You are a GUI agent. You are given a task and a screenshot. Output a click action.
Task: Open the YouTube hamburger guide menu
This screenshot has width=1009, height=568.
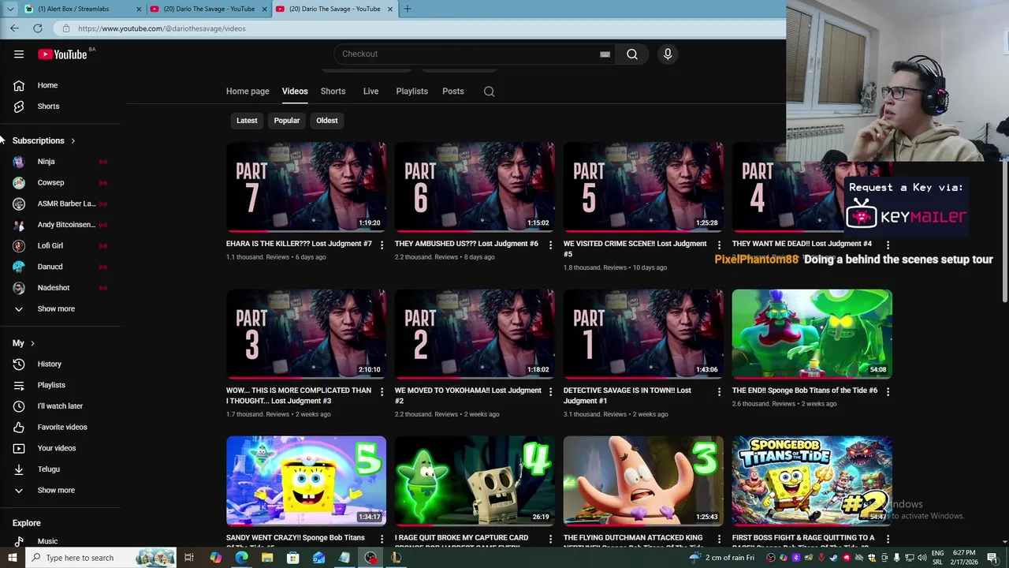[19, 54]
